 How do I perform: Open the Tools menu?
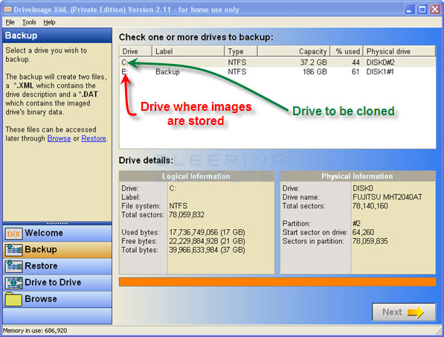(29, 22)
